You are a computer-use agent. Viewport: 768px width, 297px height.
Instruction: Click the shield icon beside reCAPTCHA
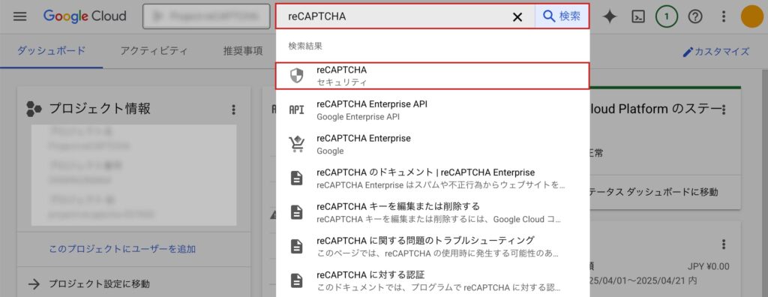(x=297, y=76)
